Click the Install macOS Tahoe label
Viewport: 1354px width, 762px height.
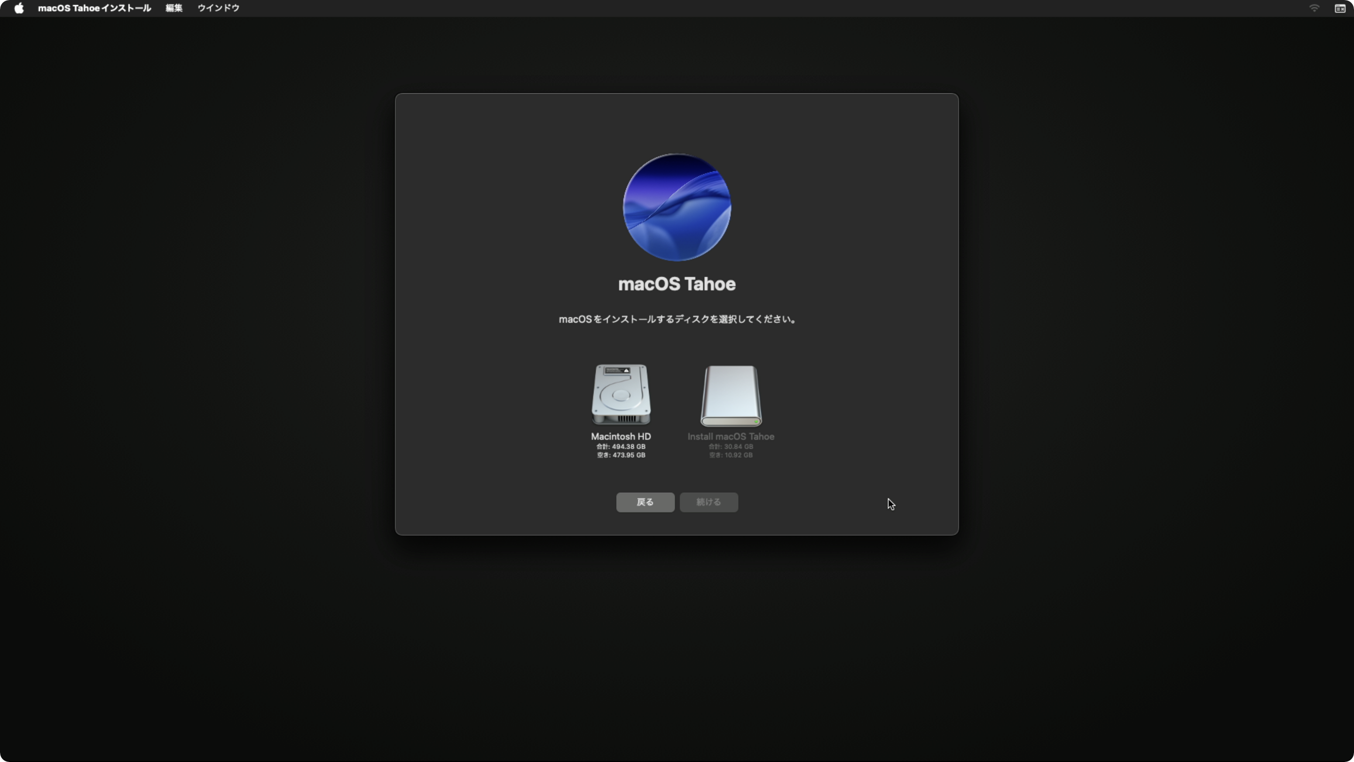(x=731, y=436)
